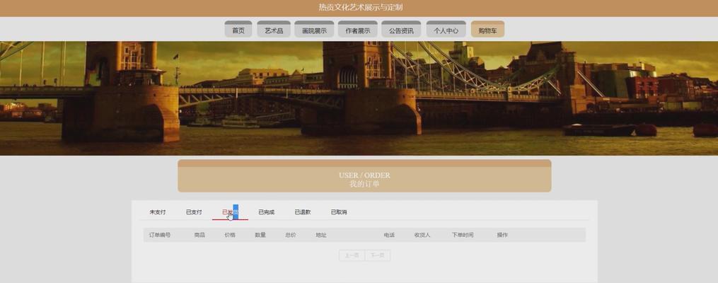Image resolution: width=718 pixels, height=283 pixels.
Task: Click the 上一页 previous page button
Action: (352, 255)
